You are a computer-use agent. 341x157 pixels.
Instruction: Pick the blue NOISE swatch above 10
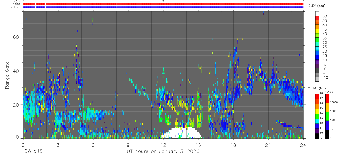(x=327, y=125)
